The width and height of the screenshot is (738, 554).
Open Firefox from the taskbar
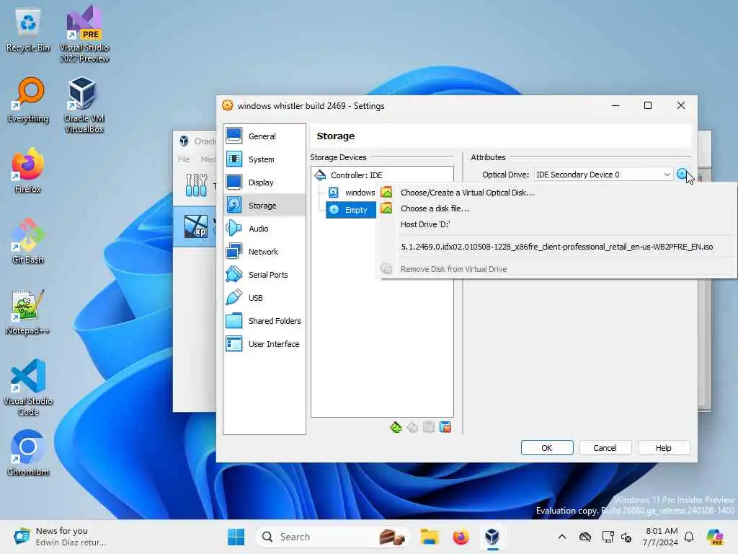461,537
